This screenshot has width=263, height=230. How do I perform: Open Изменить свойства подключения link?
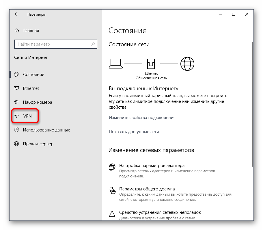[142, 118]
